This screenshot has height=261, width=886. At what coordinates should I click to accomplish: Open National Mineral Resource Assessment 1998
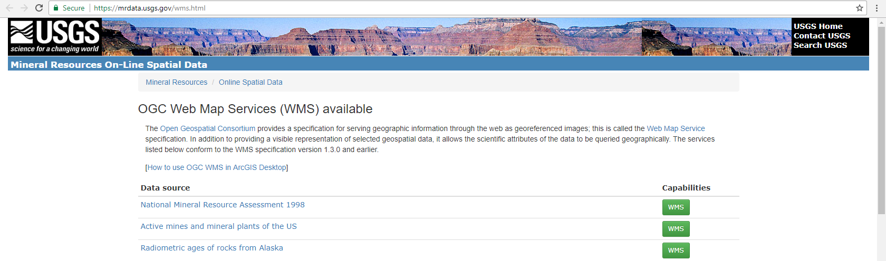[x=223, y=205]
